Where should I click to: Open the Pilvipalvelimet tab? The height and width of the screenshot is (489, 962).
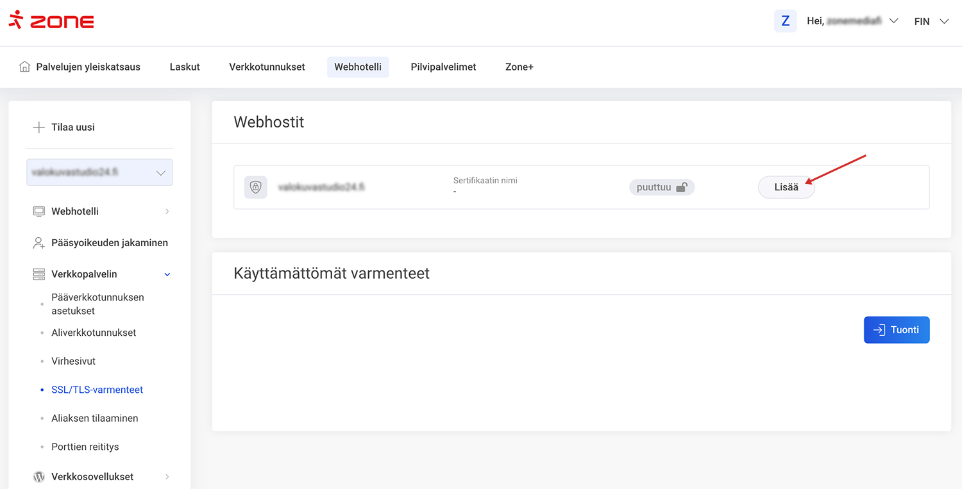(443, 67)
